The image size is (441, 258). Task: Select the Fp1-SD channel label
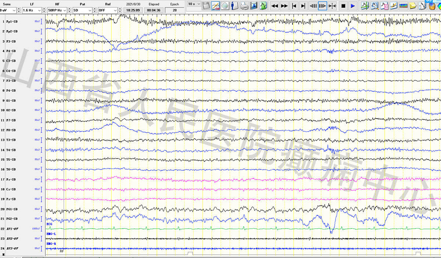[x=12, y=22]
